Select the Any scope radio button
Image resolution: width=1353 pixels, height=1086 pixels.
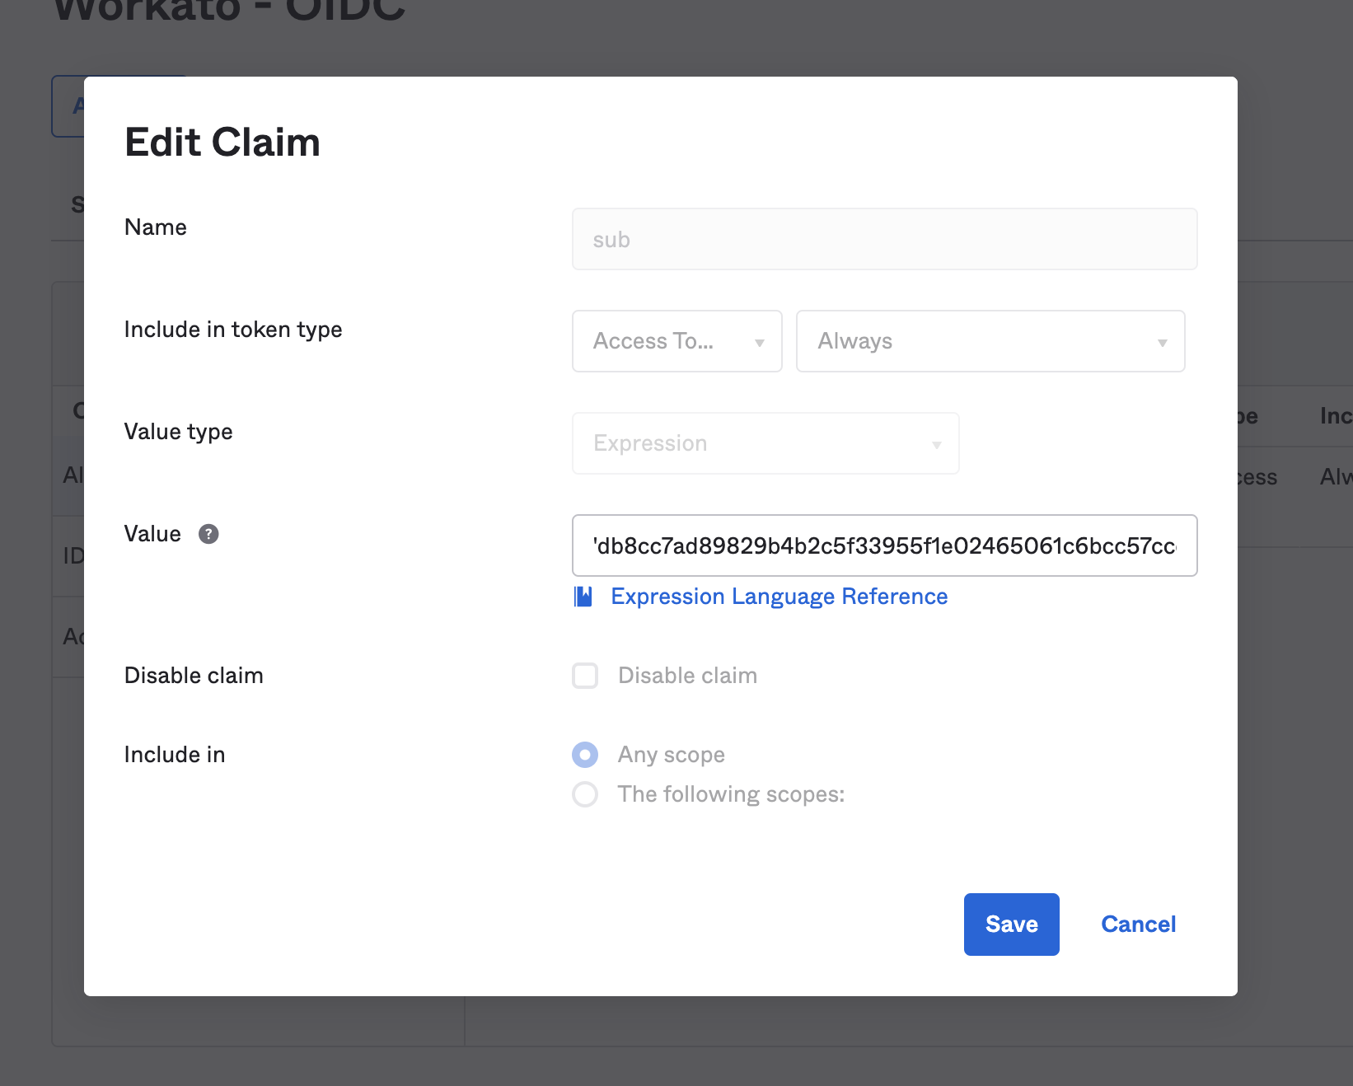(x=585, y=754)
